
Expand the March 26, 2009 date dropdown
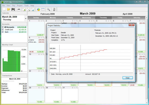pos(26,19)
